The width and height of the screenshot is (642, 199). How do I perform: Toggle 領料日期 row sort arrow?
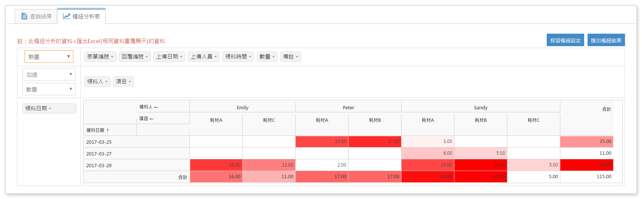click(108, 131)
